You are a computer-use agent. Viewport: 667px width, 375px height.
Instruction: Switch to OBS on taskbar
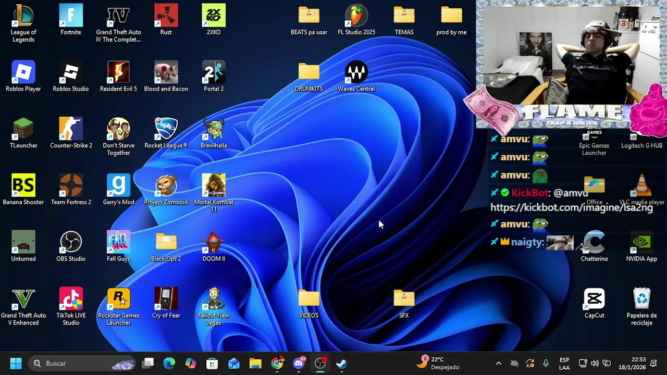(320, 364)
